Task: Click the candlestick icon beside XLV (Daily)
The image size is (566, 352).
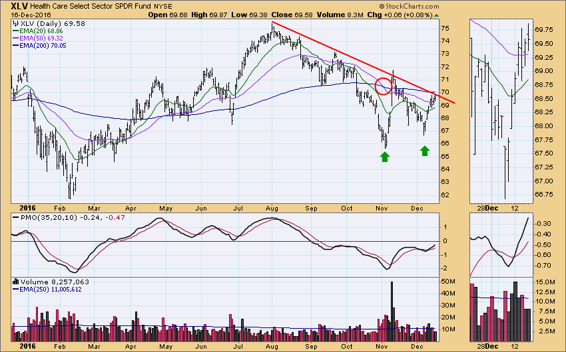Action: 15,24
